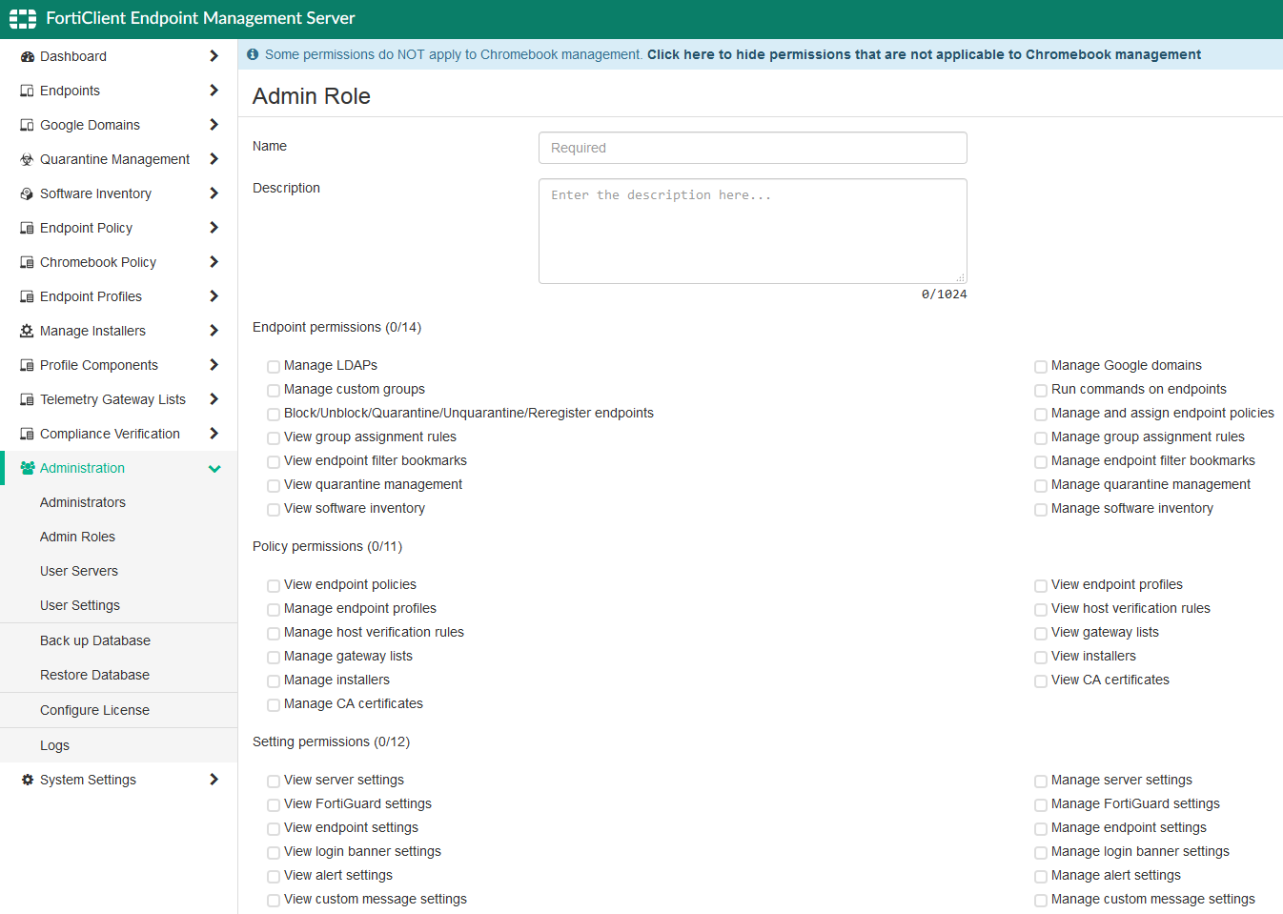Screen dimensions: 1283x914
Task: Expand the Compliance Verification chevron
Action: 214,434
